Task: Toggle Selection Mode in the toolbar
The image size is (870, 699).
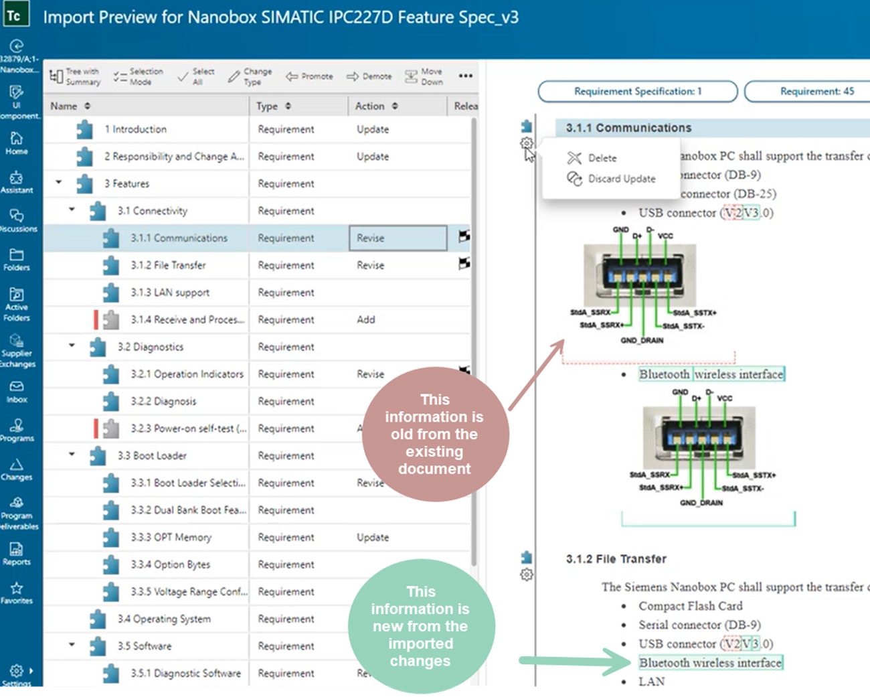Action: tap(138, 76)
